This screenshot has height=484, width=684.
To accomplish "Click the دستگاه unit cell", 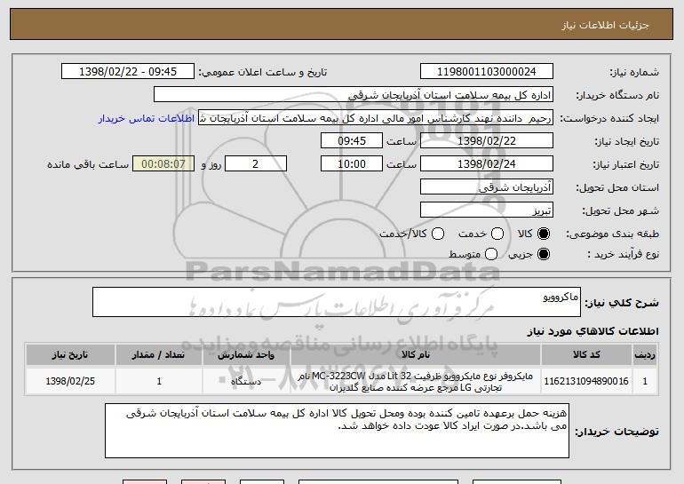I will [x=246, y=381].
